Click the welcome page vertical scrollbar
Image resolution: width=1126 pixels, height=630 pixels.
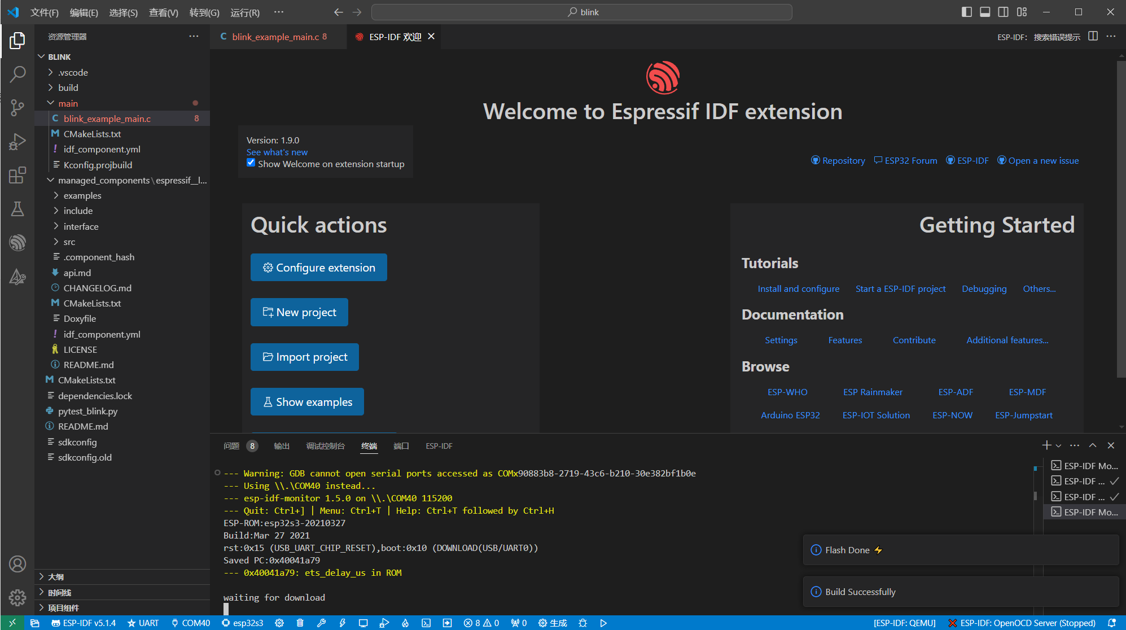1121,219
